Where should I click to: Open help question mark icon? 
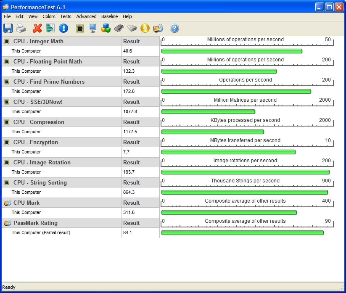pyautogui.click(x=174, y=28)
